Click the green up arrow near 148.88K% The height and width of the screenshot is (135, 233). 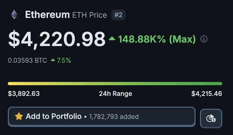click(112, 39)
